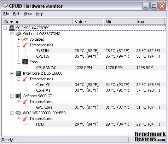Viewport: 168px width, 144px height.
Task: Click the CPU icon beside Intel Core 2 Duo
Action: pyautogui.click(x=18, y=73)
